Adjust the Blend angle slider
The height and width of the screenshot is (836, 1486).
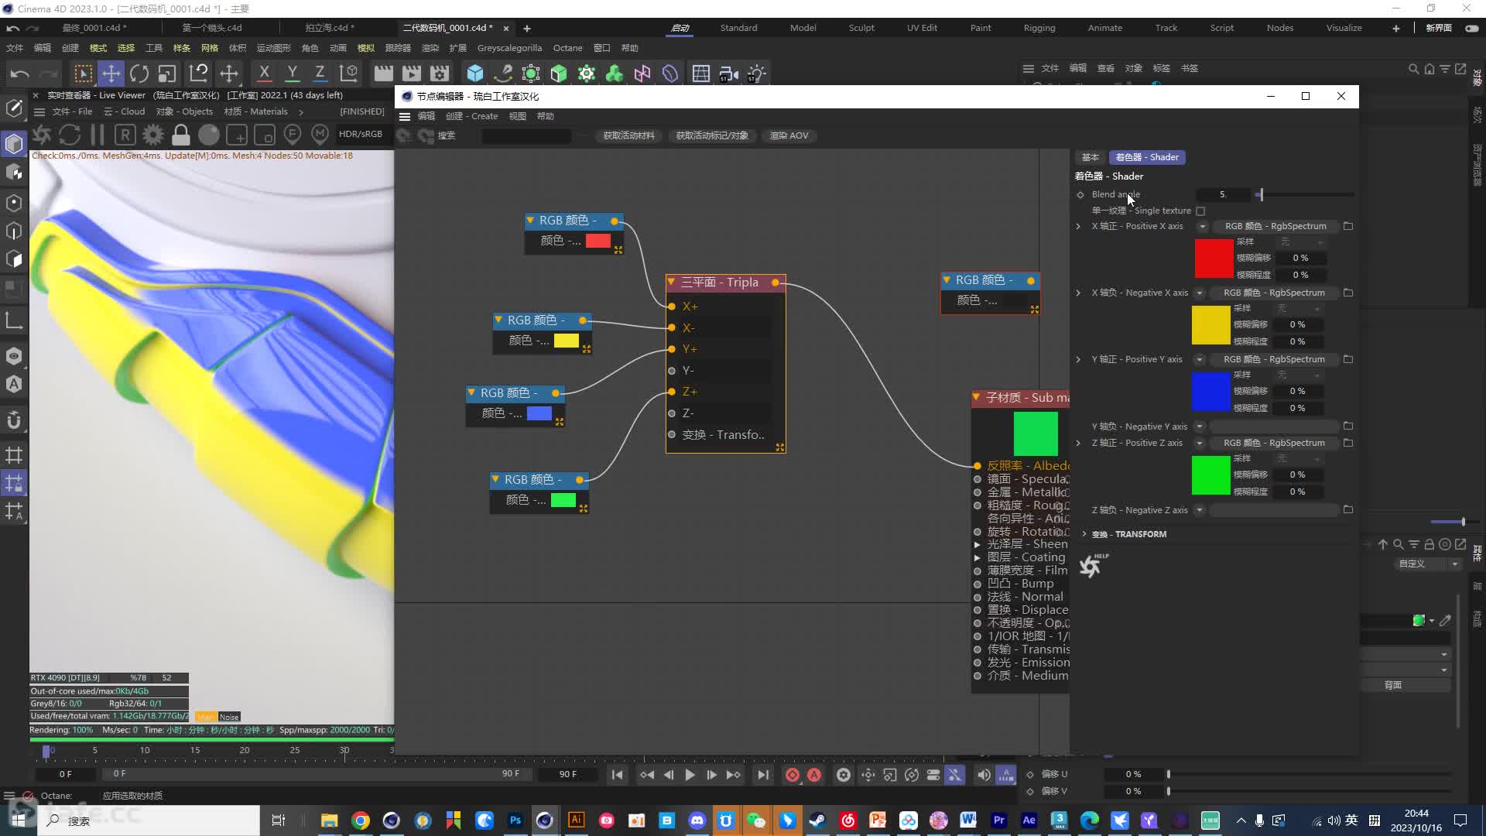click(1306, 194)
